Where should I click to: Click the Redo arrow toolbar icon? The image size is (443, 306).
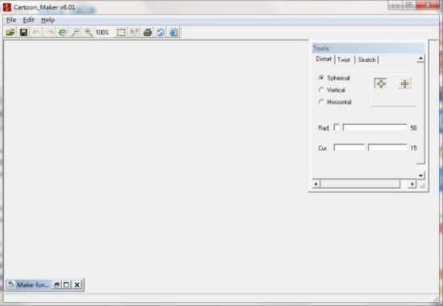[x=49, y=32]
